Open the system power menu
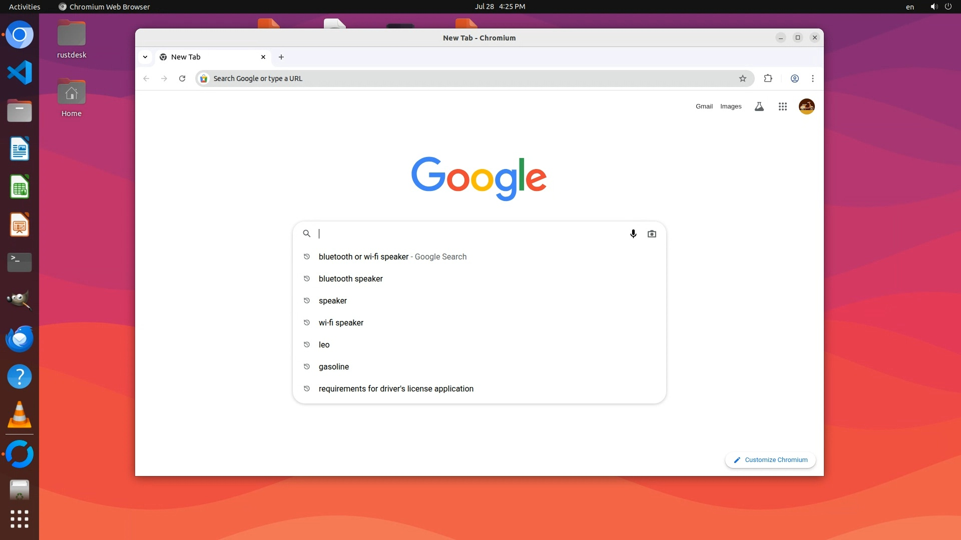 pos(948,6)
